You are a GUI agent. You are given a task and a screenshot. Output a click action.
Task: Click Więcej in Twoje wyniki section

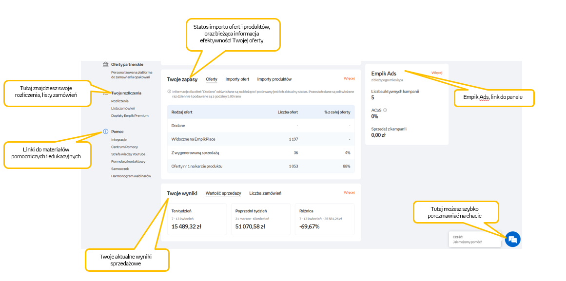point(349,192)
